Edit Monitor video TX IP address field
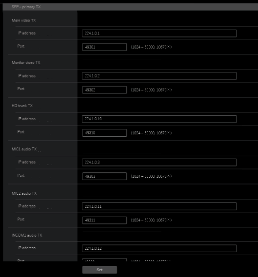The height and width of the screenshot is (277, 258). pyautogui.click(x=159, y=76)
